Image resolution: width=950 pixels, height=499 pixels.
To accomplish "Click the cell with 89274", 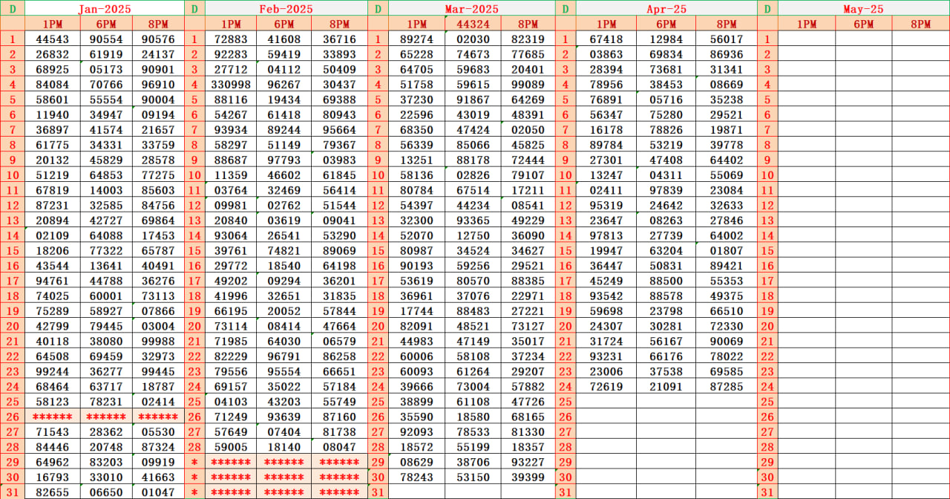I will pos(416,39).
